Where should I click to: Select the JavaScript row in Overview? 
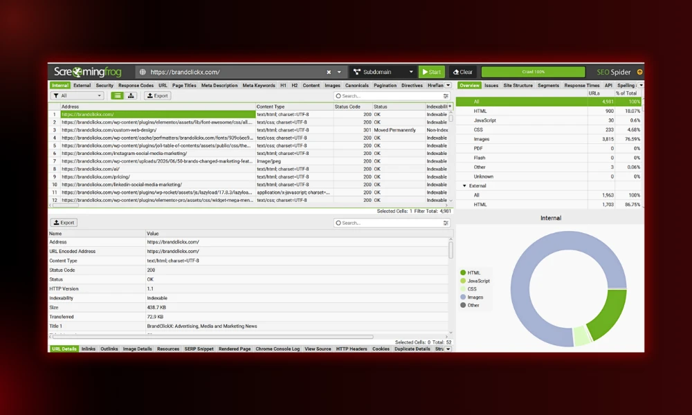pos(549,120)
